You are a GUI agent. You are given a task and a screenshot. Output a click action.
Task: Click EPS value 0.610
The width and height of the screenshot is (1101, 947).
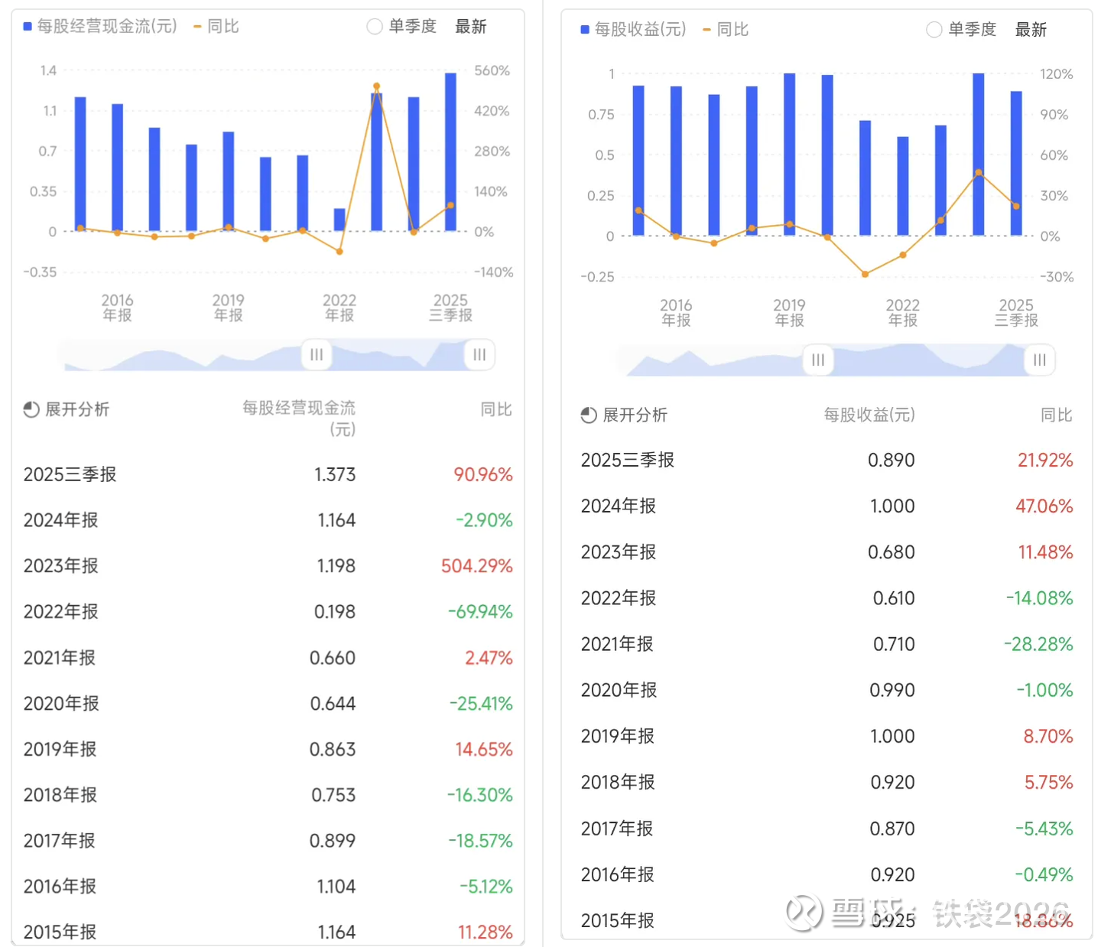tap(894, 598)
